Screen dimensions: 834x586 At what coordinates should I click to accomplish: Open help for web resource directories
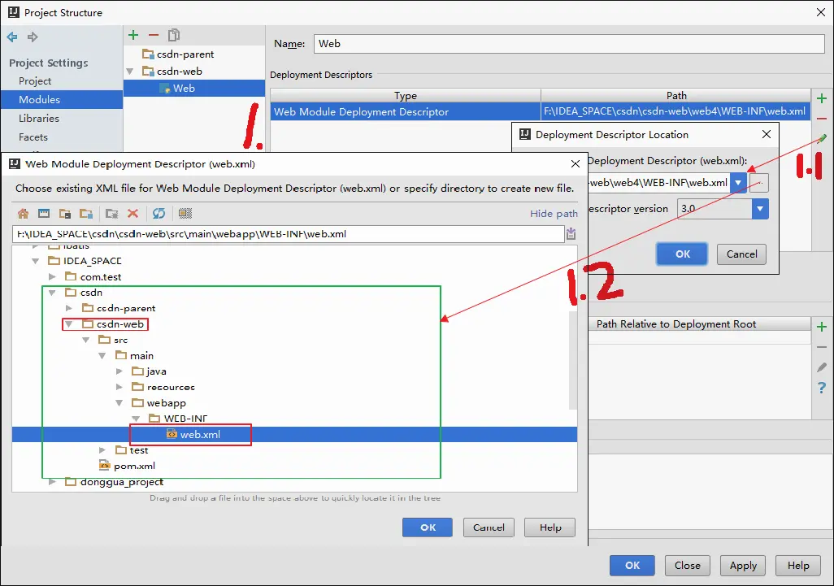pos(822,388)
